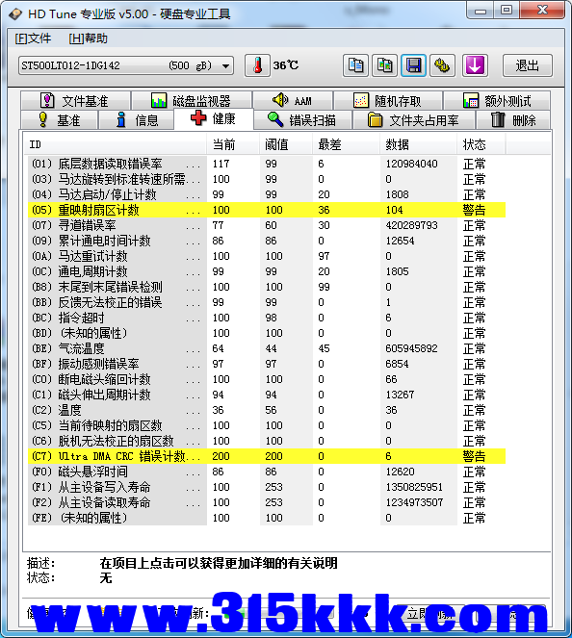Switch to the 磁盘监视器 tab
The height and width of the screenshot is (638, 572).
(192, 100)
